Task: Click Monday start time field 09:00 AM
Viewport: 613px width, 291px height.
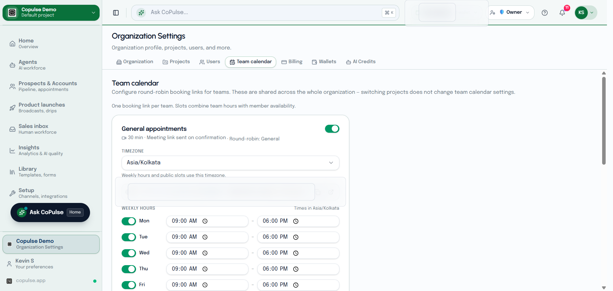Action: [x=207, y=221]
